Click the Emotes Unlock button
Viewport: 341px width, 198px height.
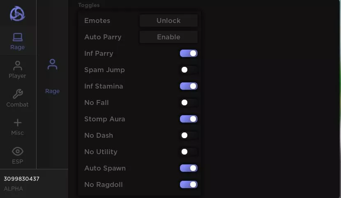[x=168, y=20]
